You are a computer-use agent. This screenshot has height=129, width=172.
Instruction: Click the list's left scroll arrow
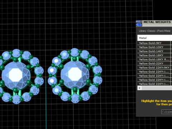coord(139,88)
